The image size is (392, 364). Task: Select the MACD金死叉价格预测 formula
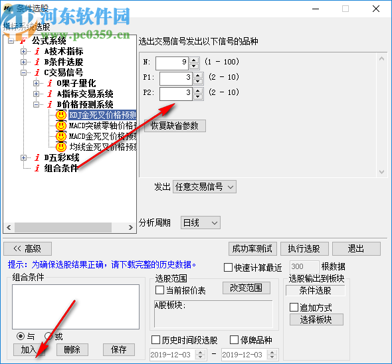(102, 136)
